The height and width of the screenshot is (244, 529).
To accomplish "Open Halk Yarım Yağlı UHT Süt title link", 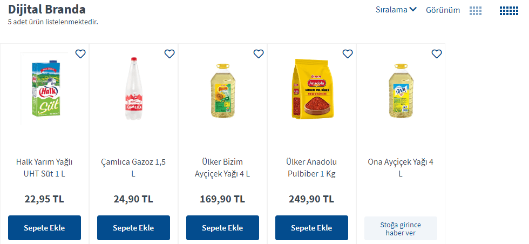I will pos(44,168).
